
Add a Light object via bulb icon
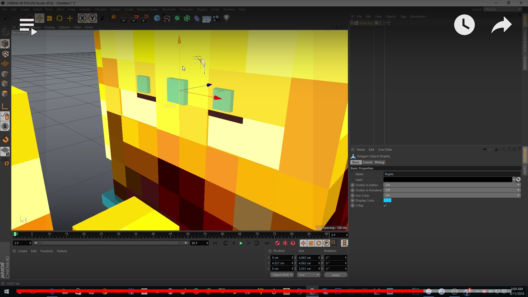(226, 18)
